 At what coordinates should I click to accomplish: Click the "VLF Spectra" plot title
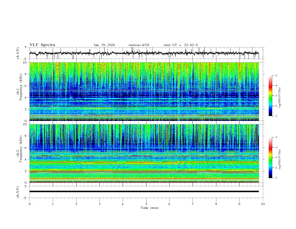(x=42, y=45)
